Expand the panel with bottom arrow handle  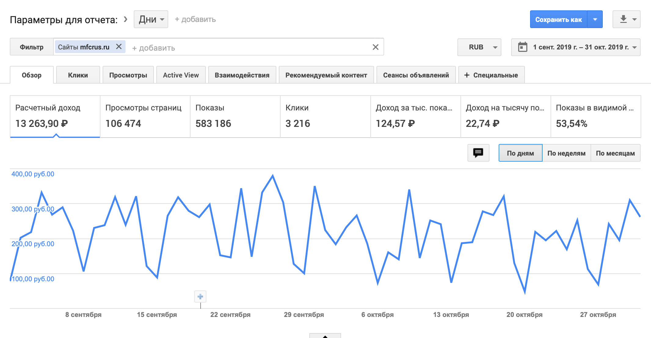point(325,336)
